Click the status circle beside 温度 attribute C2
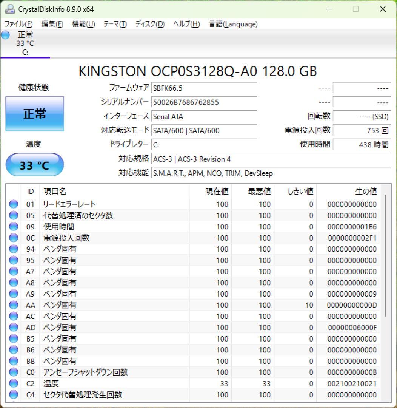 click(13, 383)
